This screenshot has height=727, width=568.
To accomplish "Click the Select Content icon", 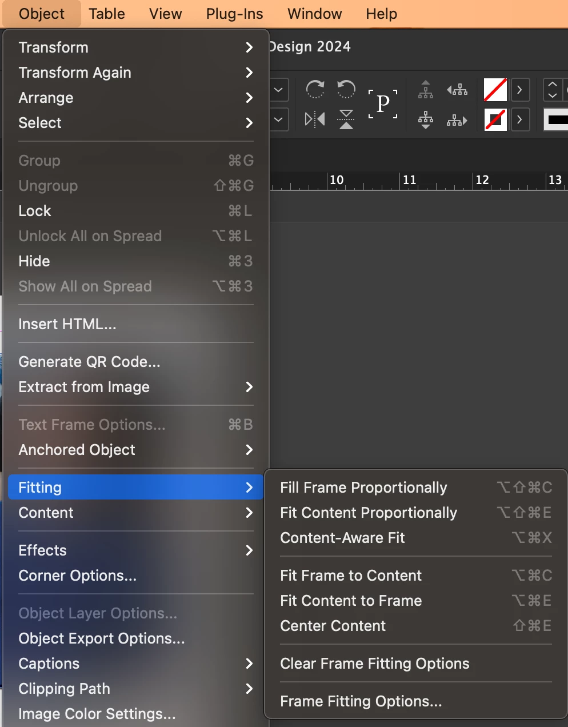I will 426,119.
